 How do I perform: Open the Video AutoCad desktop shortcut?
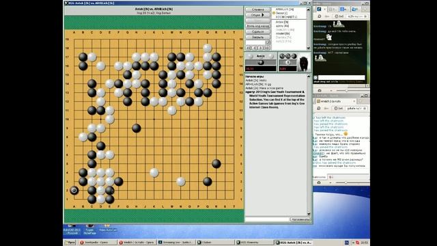point(108,228)
